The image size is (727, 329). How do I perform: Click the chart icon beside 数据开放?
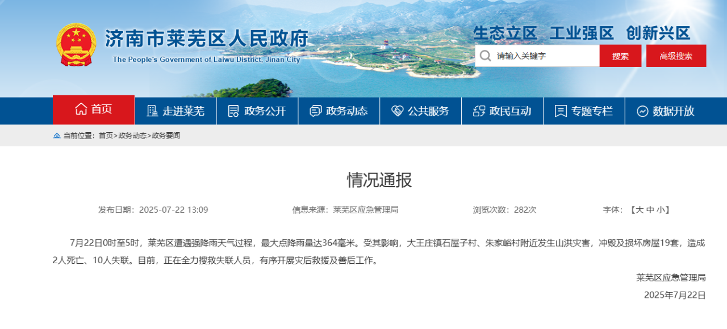[x=642, y=111]
